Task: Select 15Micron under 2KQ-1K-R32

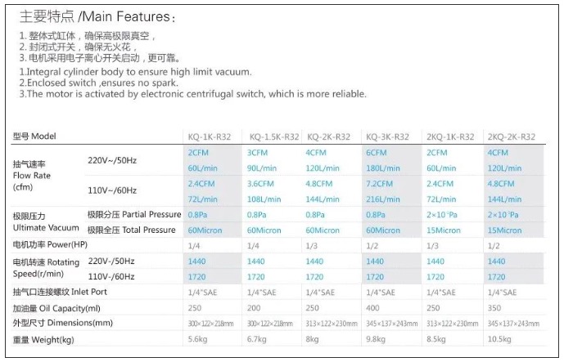Action: [x=444, y=230]
